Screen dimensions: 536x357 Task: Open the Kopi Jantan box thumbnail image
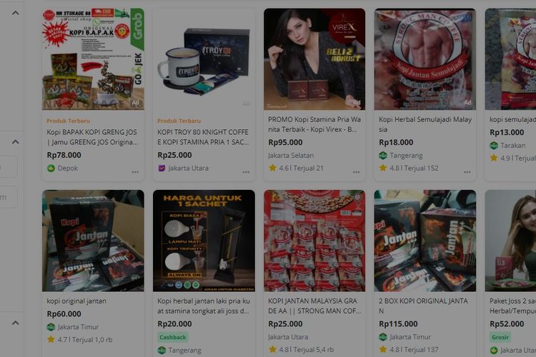[93, 241]
